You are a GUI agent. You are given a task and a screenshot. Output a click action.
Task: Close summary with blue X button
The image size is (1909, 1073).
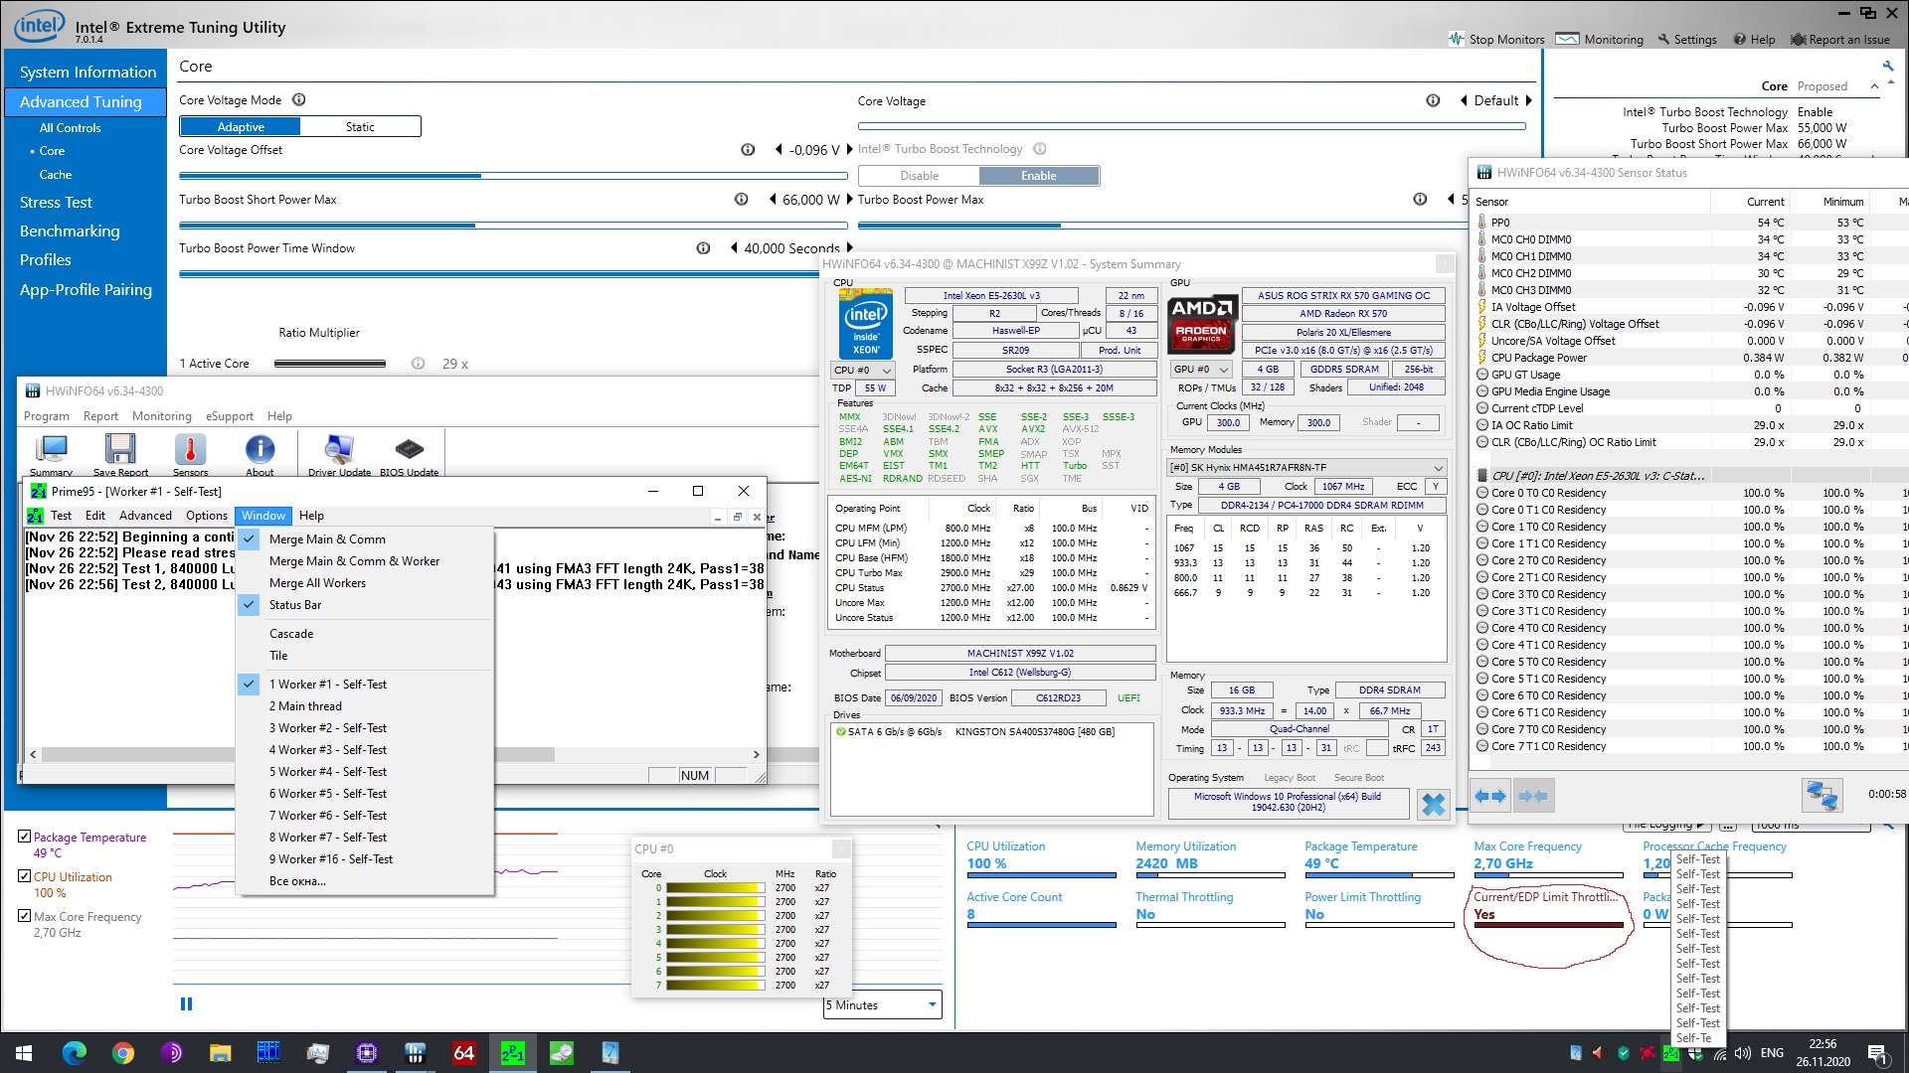[1433, 804]
